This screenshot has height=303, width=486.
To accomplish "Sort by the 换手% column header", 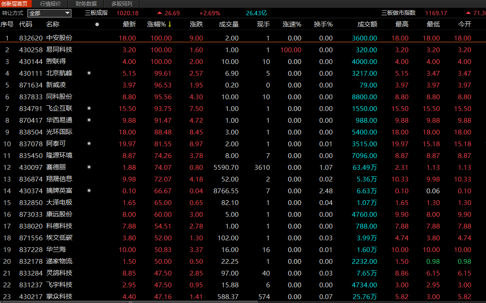I will 323,24.
